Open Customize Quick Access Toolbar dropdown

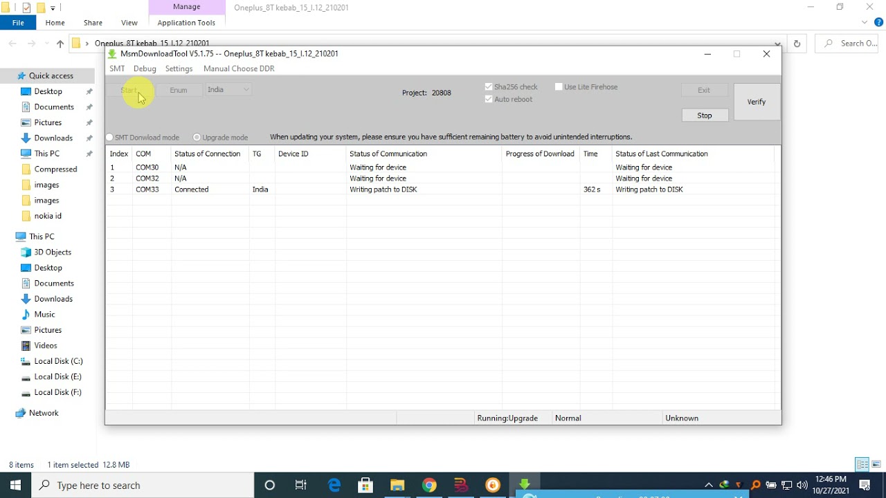tap(53, 8)
